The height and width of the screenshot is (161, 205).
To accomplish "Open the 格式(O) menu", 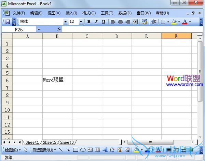I will tap(89, 13).
